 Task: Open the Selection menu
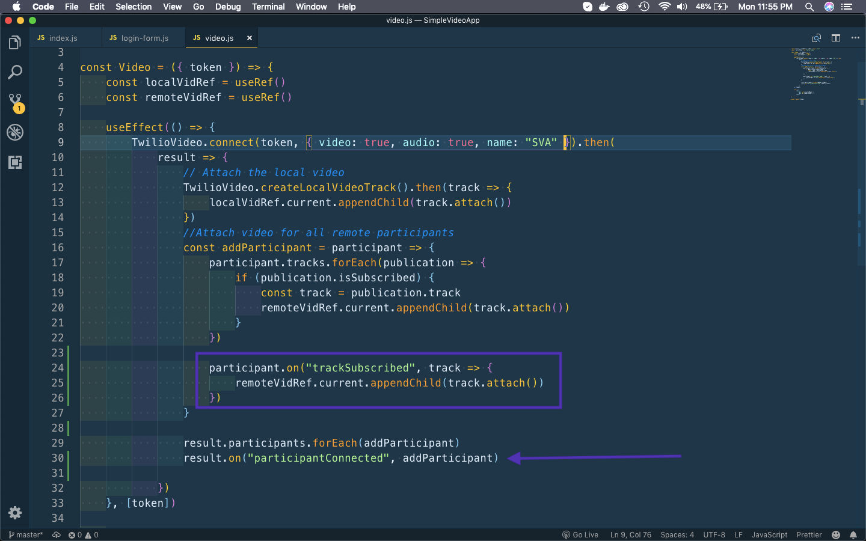[134, 7]
